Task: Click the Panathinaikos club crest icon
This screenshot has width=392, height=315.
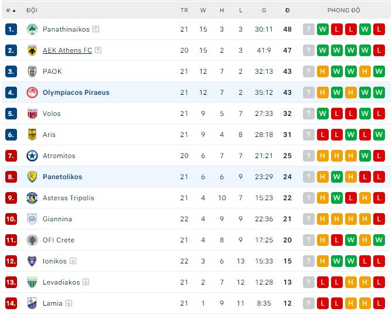Action: click(32, 29)
